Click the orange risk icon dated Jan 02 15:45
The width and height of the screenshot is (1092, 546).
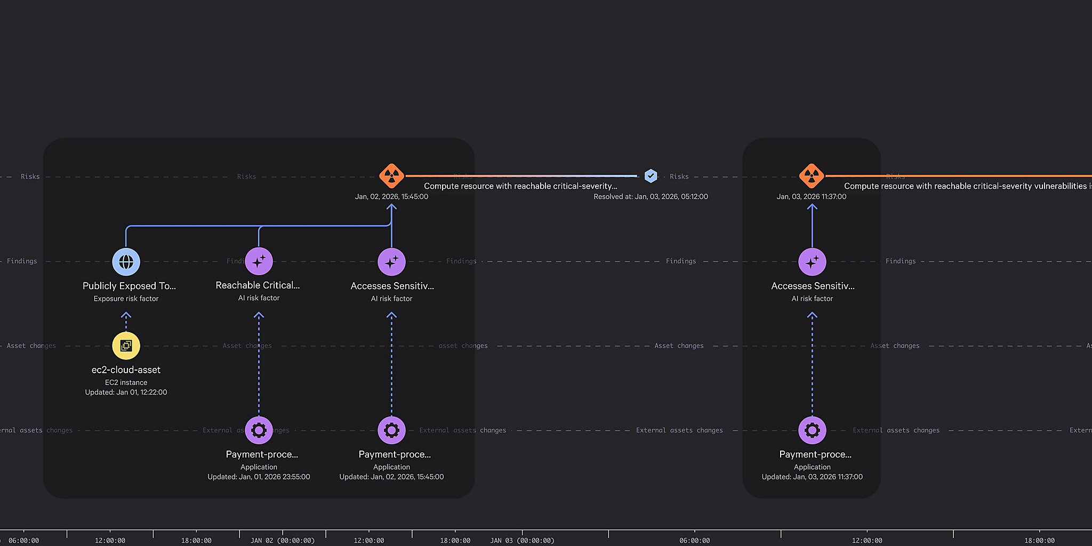pyautogui.click(x=391, y=176)
